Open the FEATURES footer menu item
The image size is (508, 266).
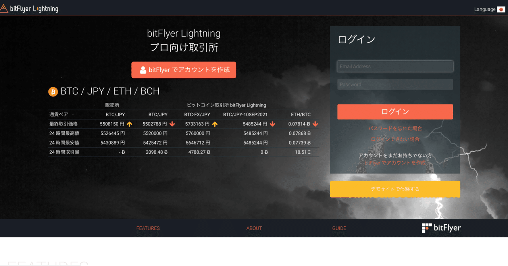148,228
